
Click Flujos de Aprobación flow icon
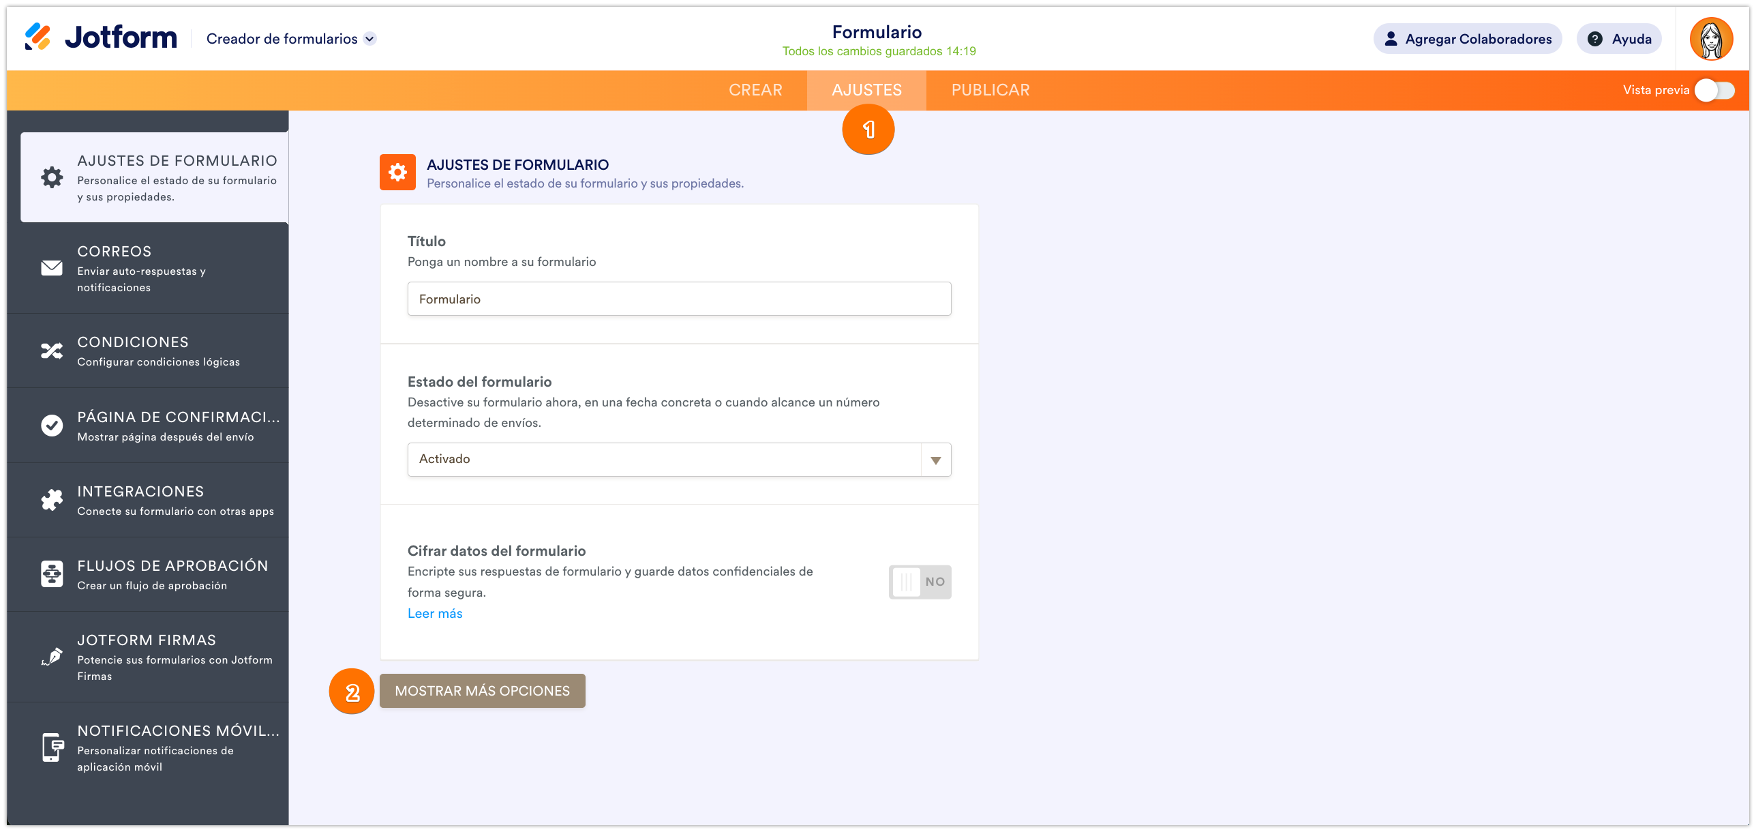pos(52,574)
